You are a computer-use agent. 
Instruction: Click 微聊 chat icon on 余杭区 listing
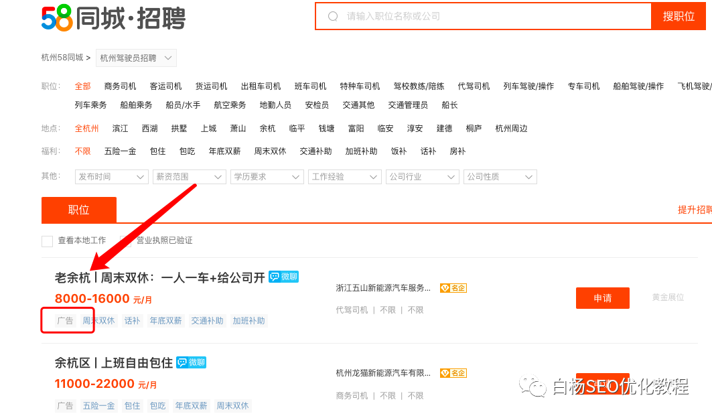[x=191, y=362]
